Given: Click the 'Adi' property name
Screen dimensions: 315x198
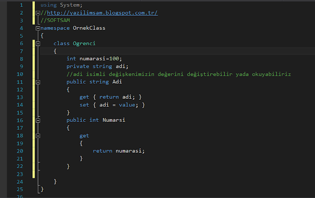Looking at the screenshot, I should click(117, 82).
